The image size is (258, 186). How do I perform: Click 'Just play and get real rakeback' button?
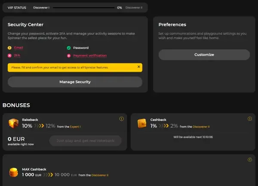pyautogui.click(x=85, y=141)
